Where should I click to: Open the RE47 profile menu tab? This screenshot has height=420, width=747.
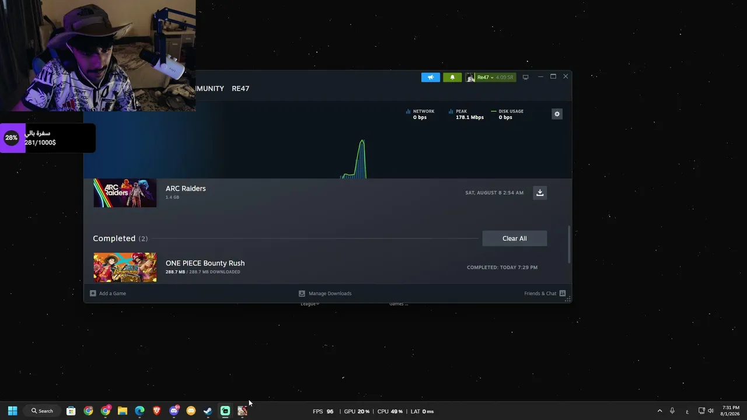tap(240, 89)
